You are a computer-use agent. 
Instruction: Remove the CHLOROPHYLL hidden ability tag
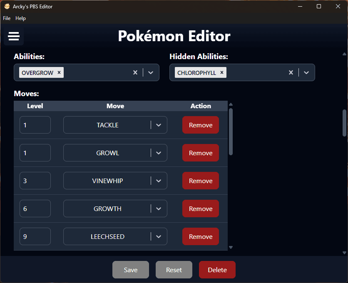222,72
